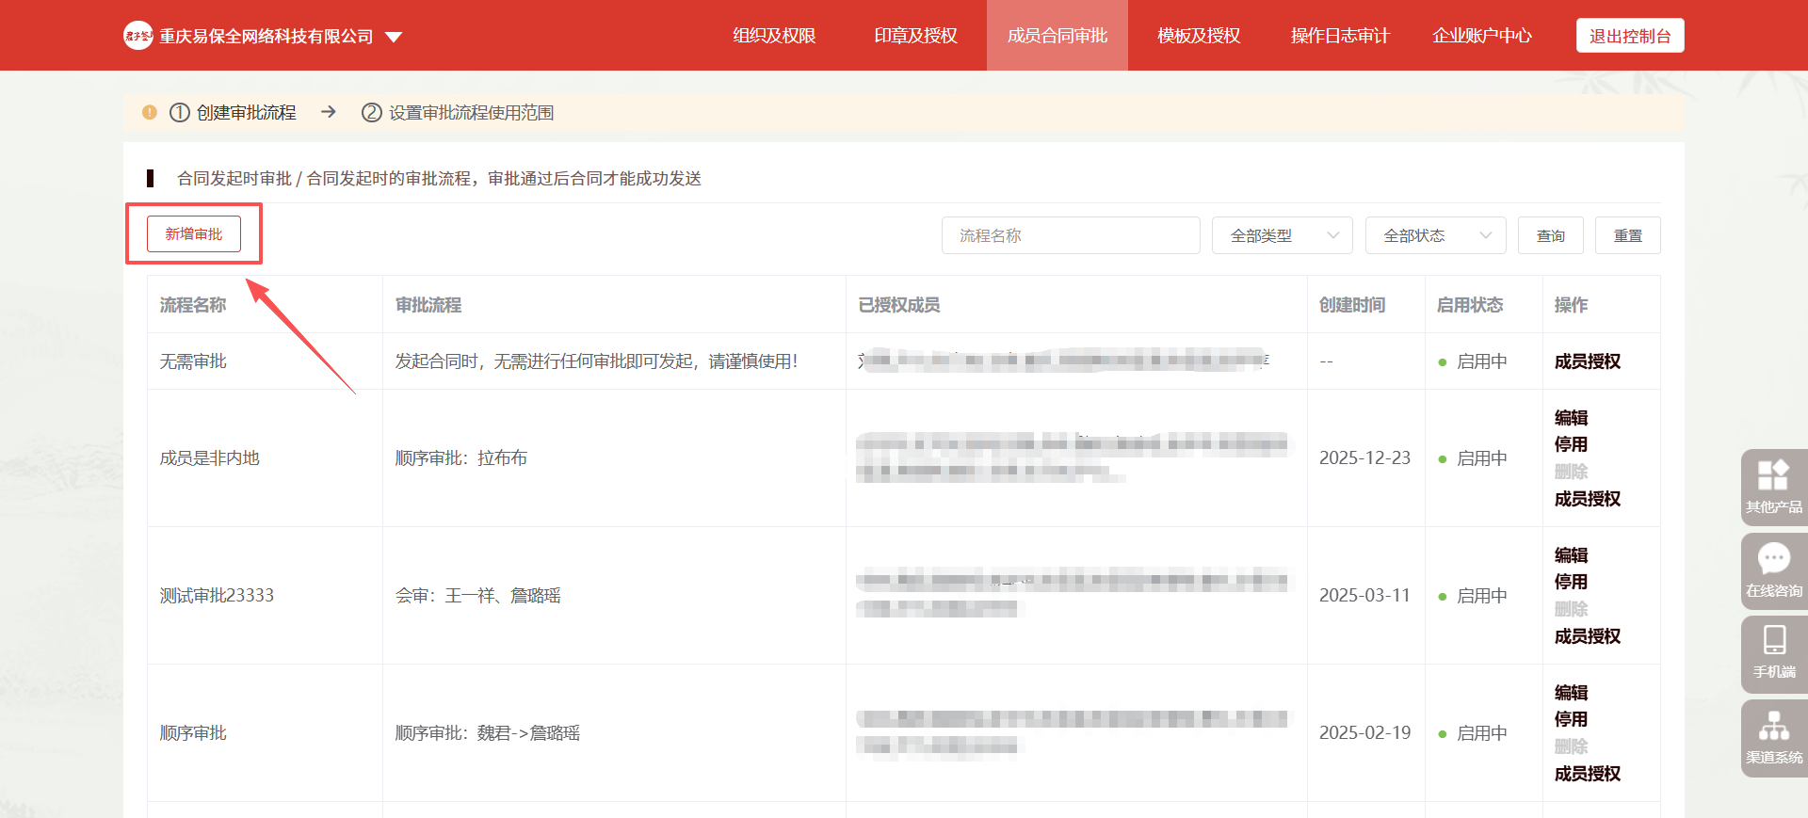Click the 新增审批 button
This screenshot has height=818, width=1808.
194,234
